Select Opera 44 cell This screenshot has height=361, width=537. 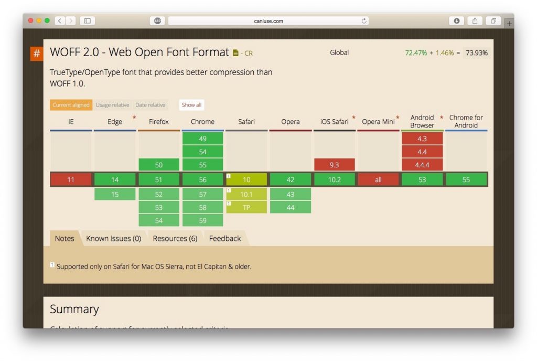click(x=291, y=207)
